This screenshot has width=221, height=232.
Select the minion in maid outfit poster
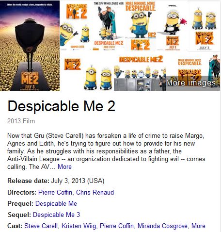coord(173,26)
